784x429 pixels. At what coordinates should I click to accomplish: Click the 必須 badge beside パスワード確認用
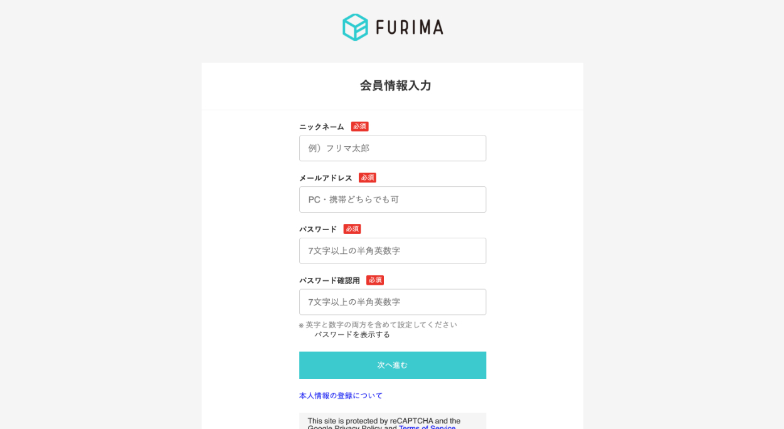click(x=375, y=281)
